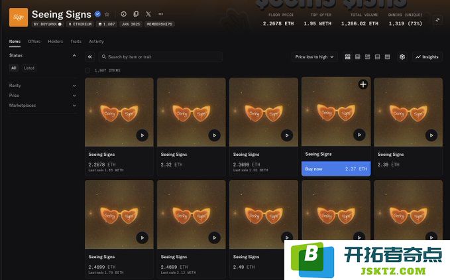The height and width of the screenshot is (280, 450).
Task: Switch to list view
Action: pos(377,57)
